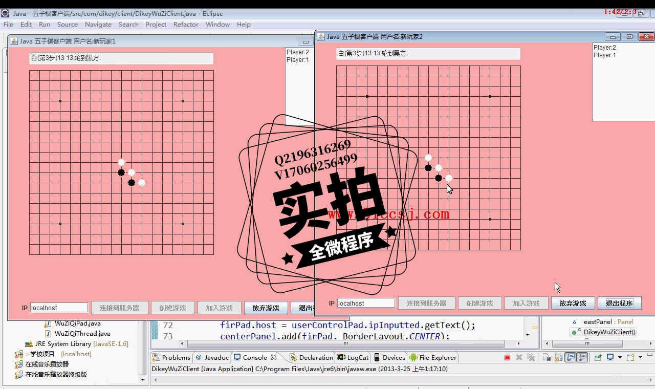Screen dimensions: 655x389
Task: Click the Eclipse icon in the title bar
Action: (5, 13)
